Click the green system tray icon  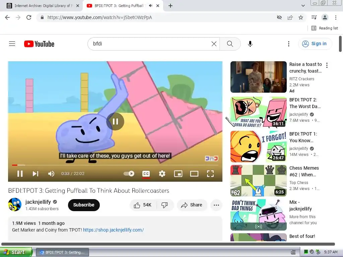(306, 252)
